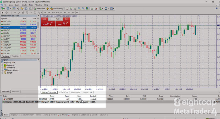This screenshot has height=119, width=220.
Task: Select the crosshair tool
Action: 6,13
